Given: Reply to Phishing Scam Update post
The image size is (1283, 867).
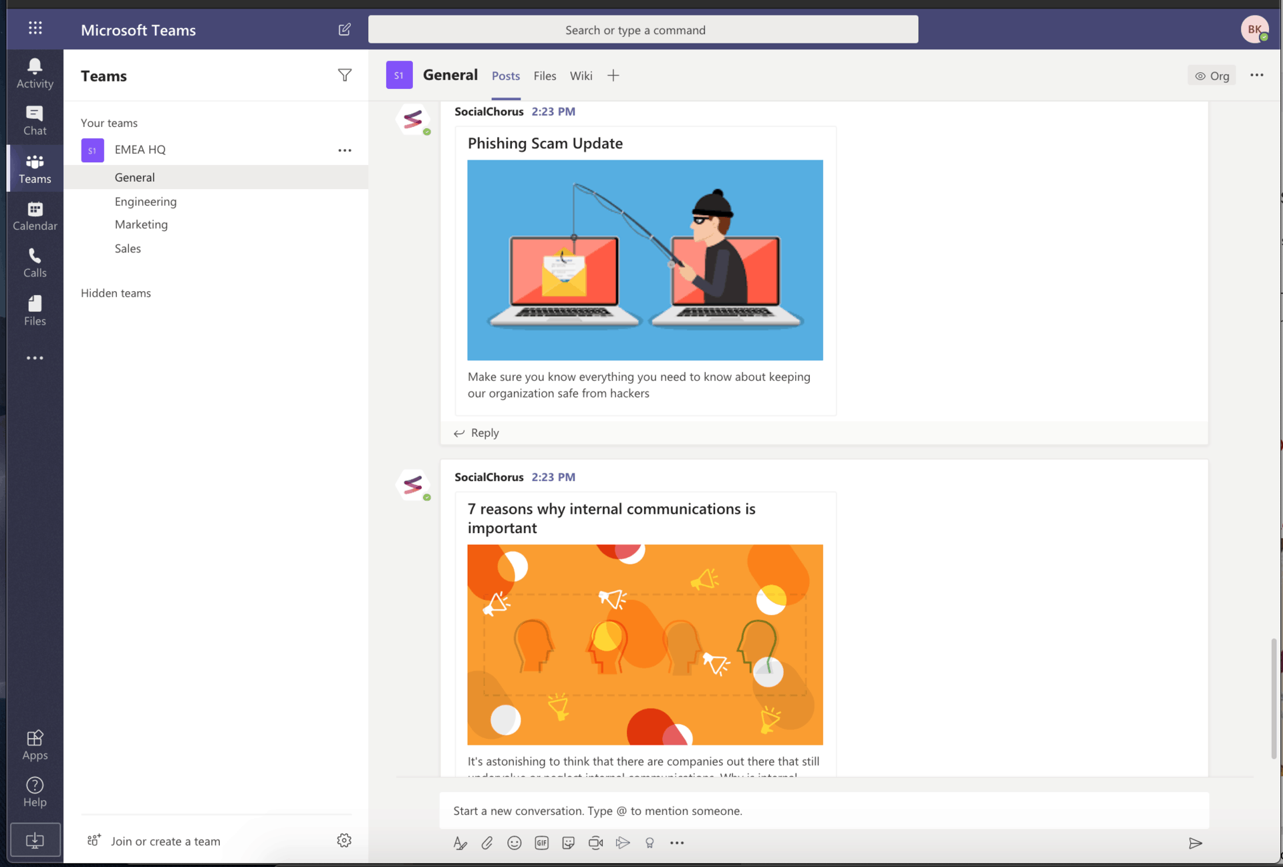Looking at the screenshot, I should (477, 433).
